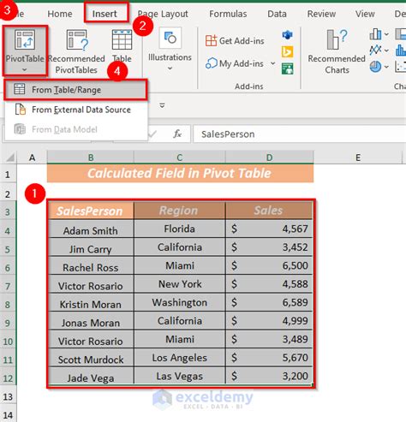Select row 1 header

coord(8,175)
